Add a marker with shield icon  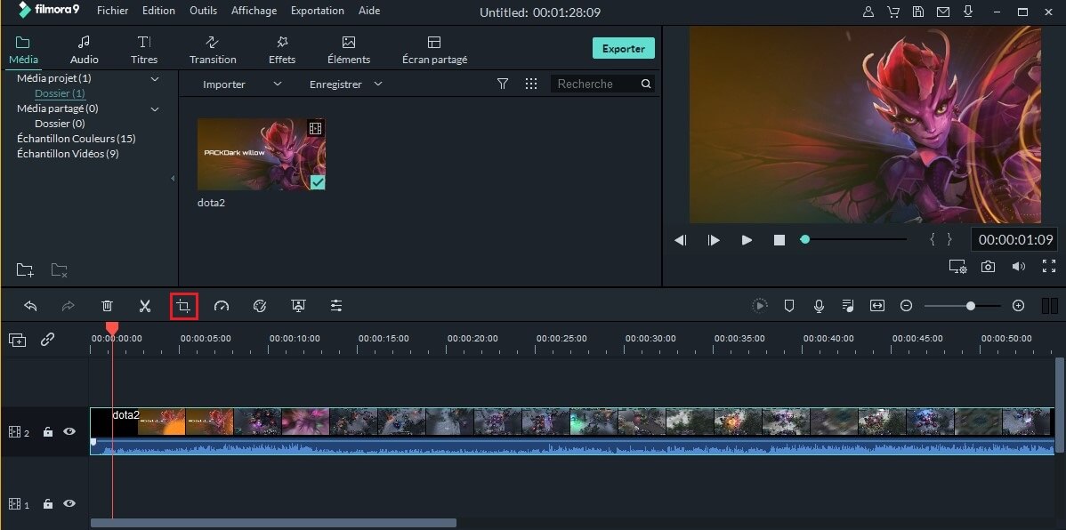tap(789, 306)
